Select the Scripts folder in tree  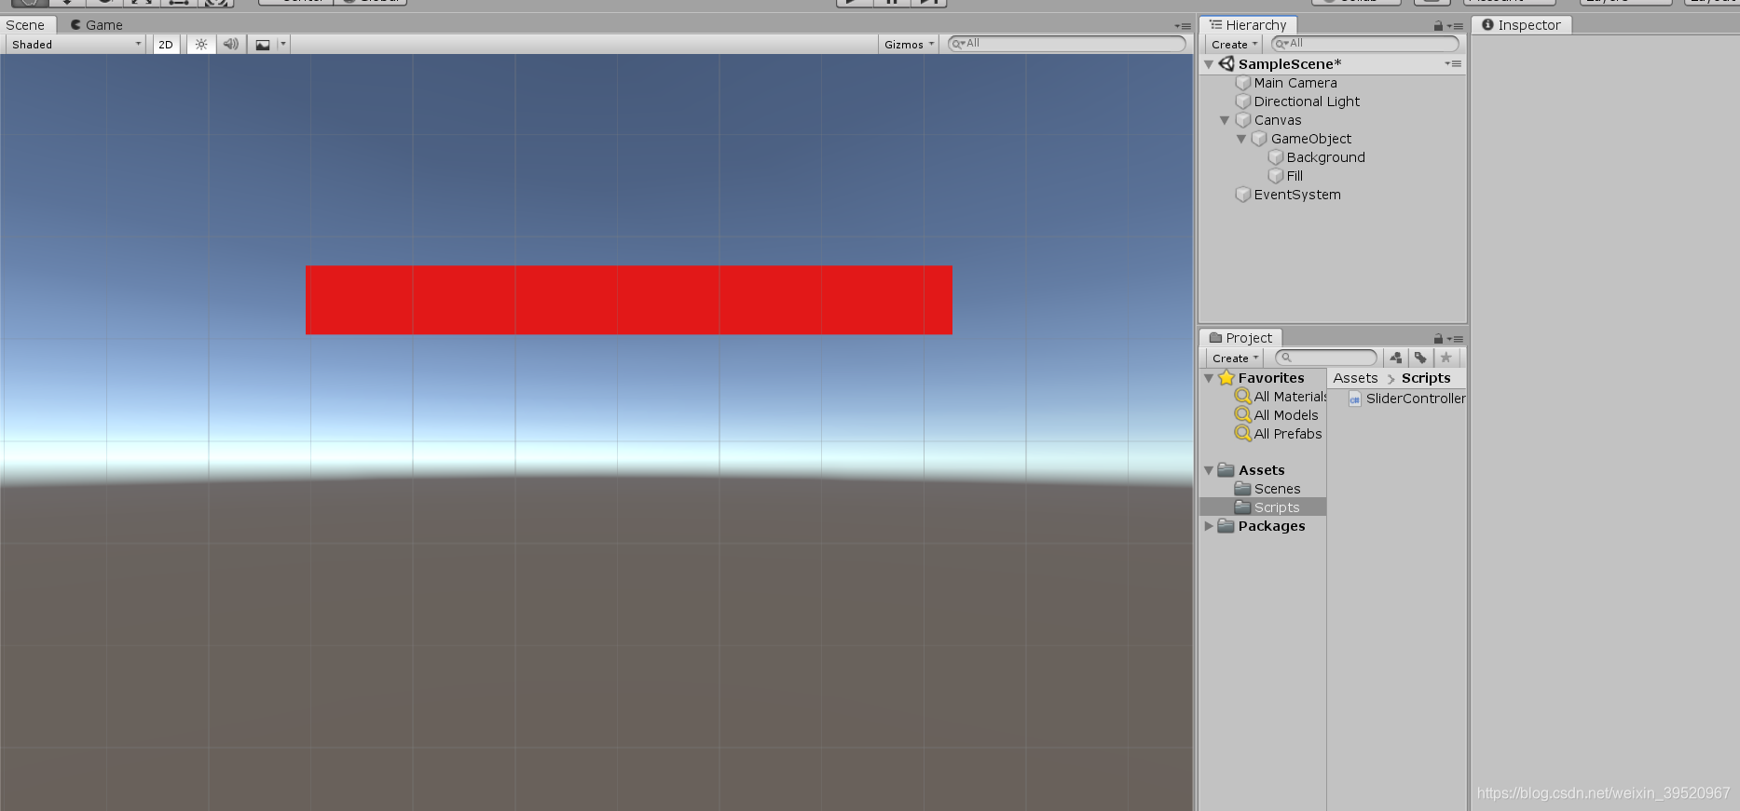tap(1263, 507)
